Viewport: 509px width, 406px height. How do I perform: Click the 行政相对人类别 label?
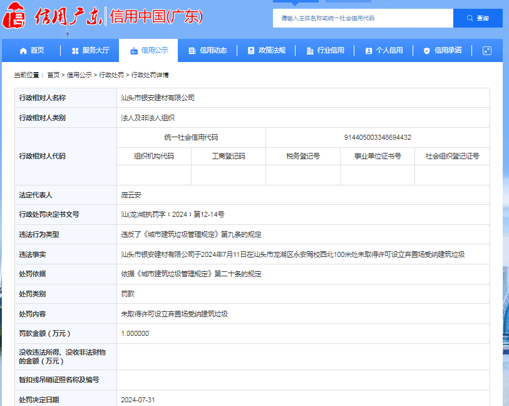(x=42, y=118)
